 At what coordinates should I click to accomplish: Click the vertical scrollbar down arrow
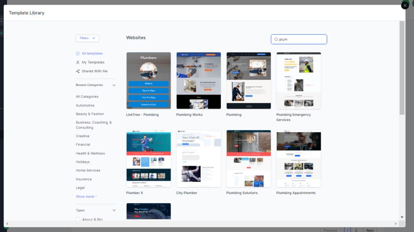coord(402,217)
